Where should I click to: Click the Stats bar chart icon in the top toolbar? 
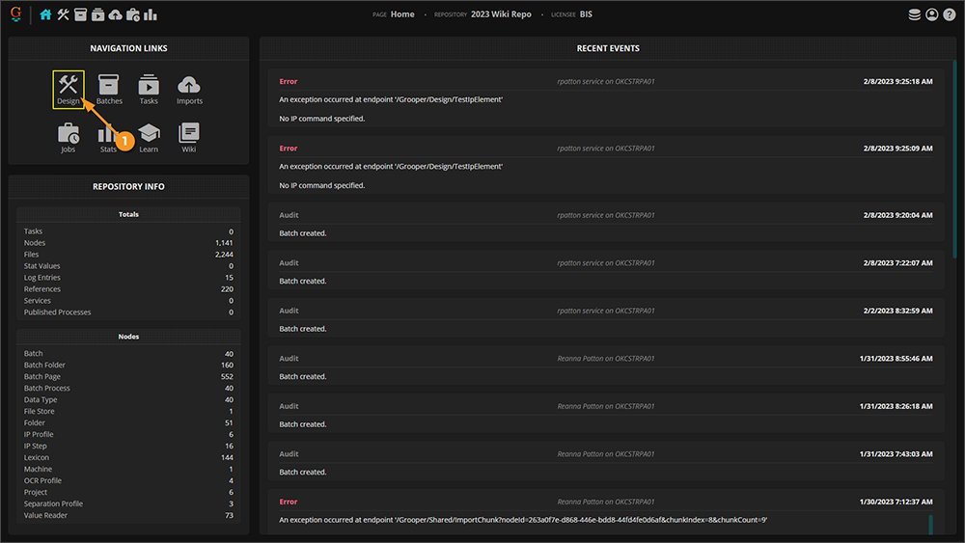point(151,14)
